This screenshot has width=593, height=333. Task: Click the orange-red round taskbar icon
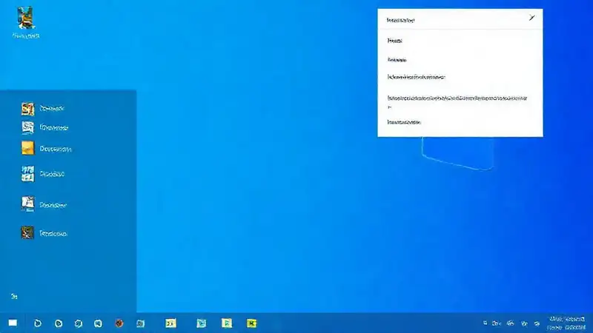[119, 323]
